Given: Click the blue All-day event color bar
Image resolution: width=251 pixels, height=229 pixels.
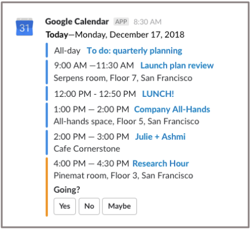Looking at the screenshot, I should 47,50.
